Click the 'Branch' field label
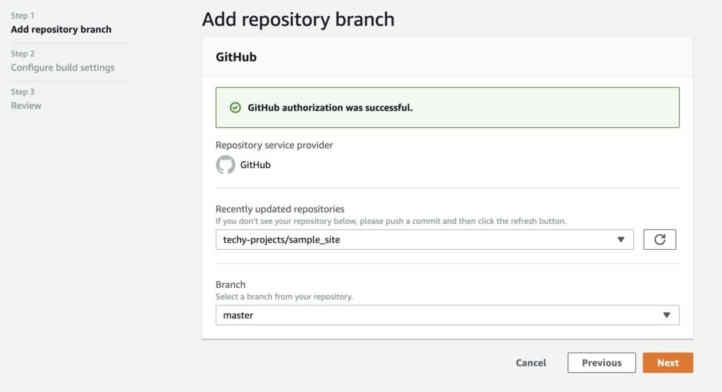This screenshot has width=722, height=392. click(x=231, y=284)
